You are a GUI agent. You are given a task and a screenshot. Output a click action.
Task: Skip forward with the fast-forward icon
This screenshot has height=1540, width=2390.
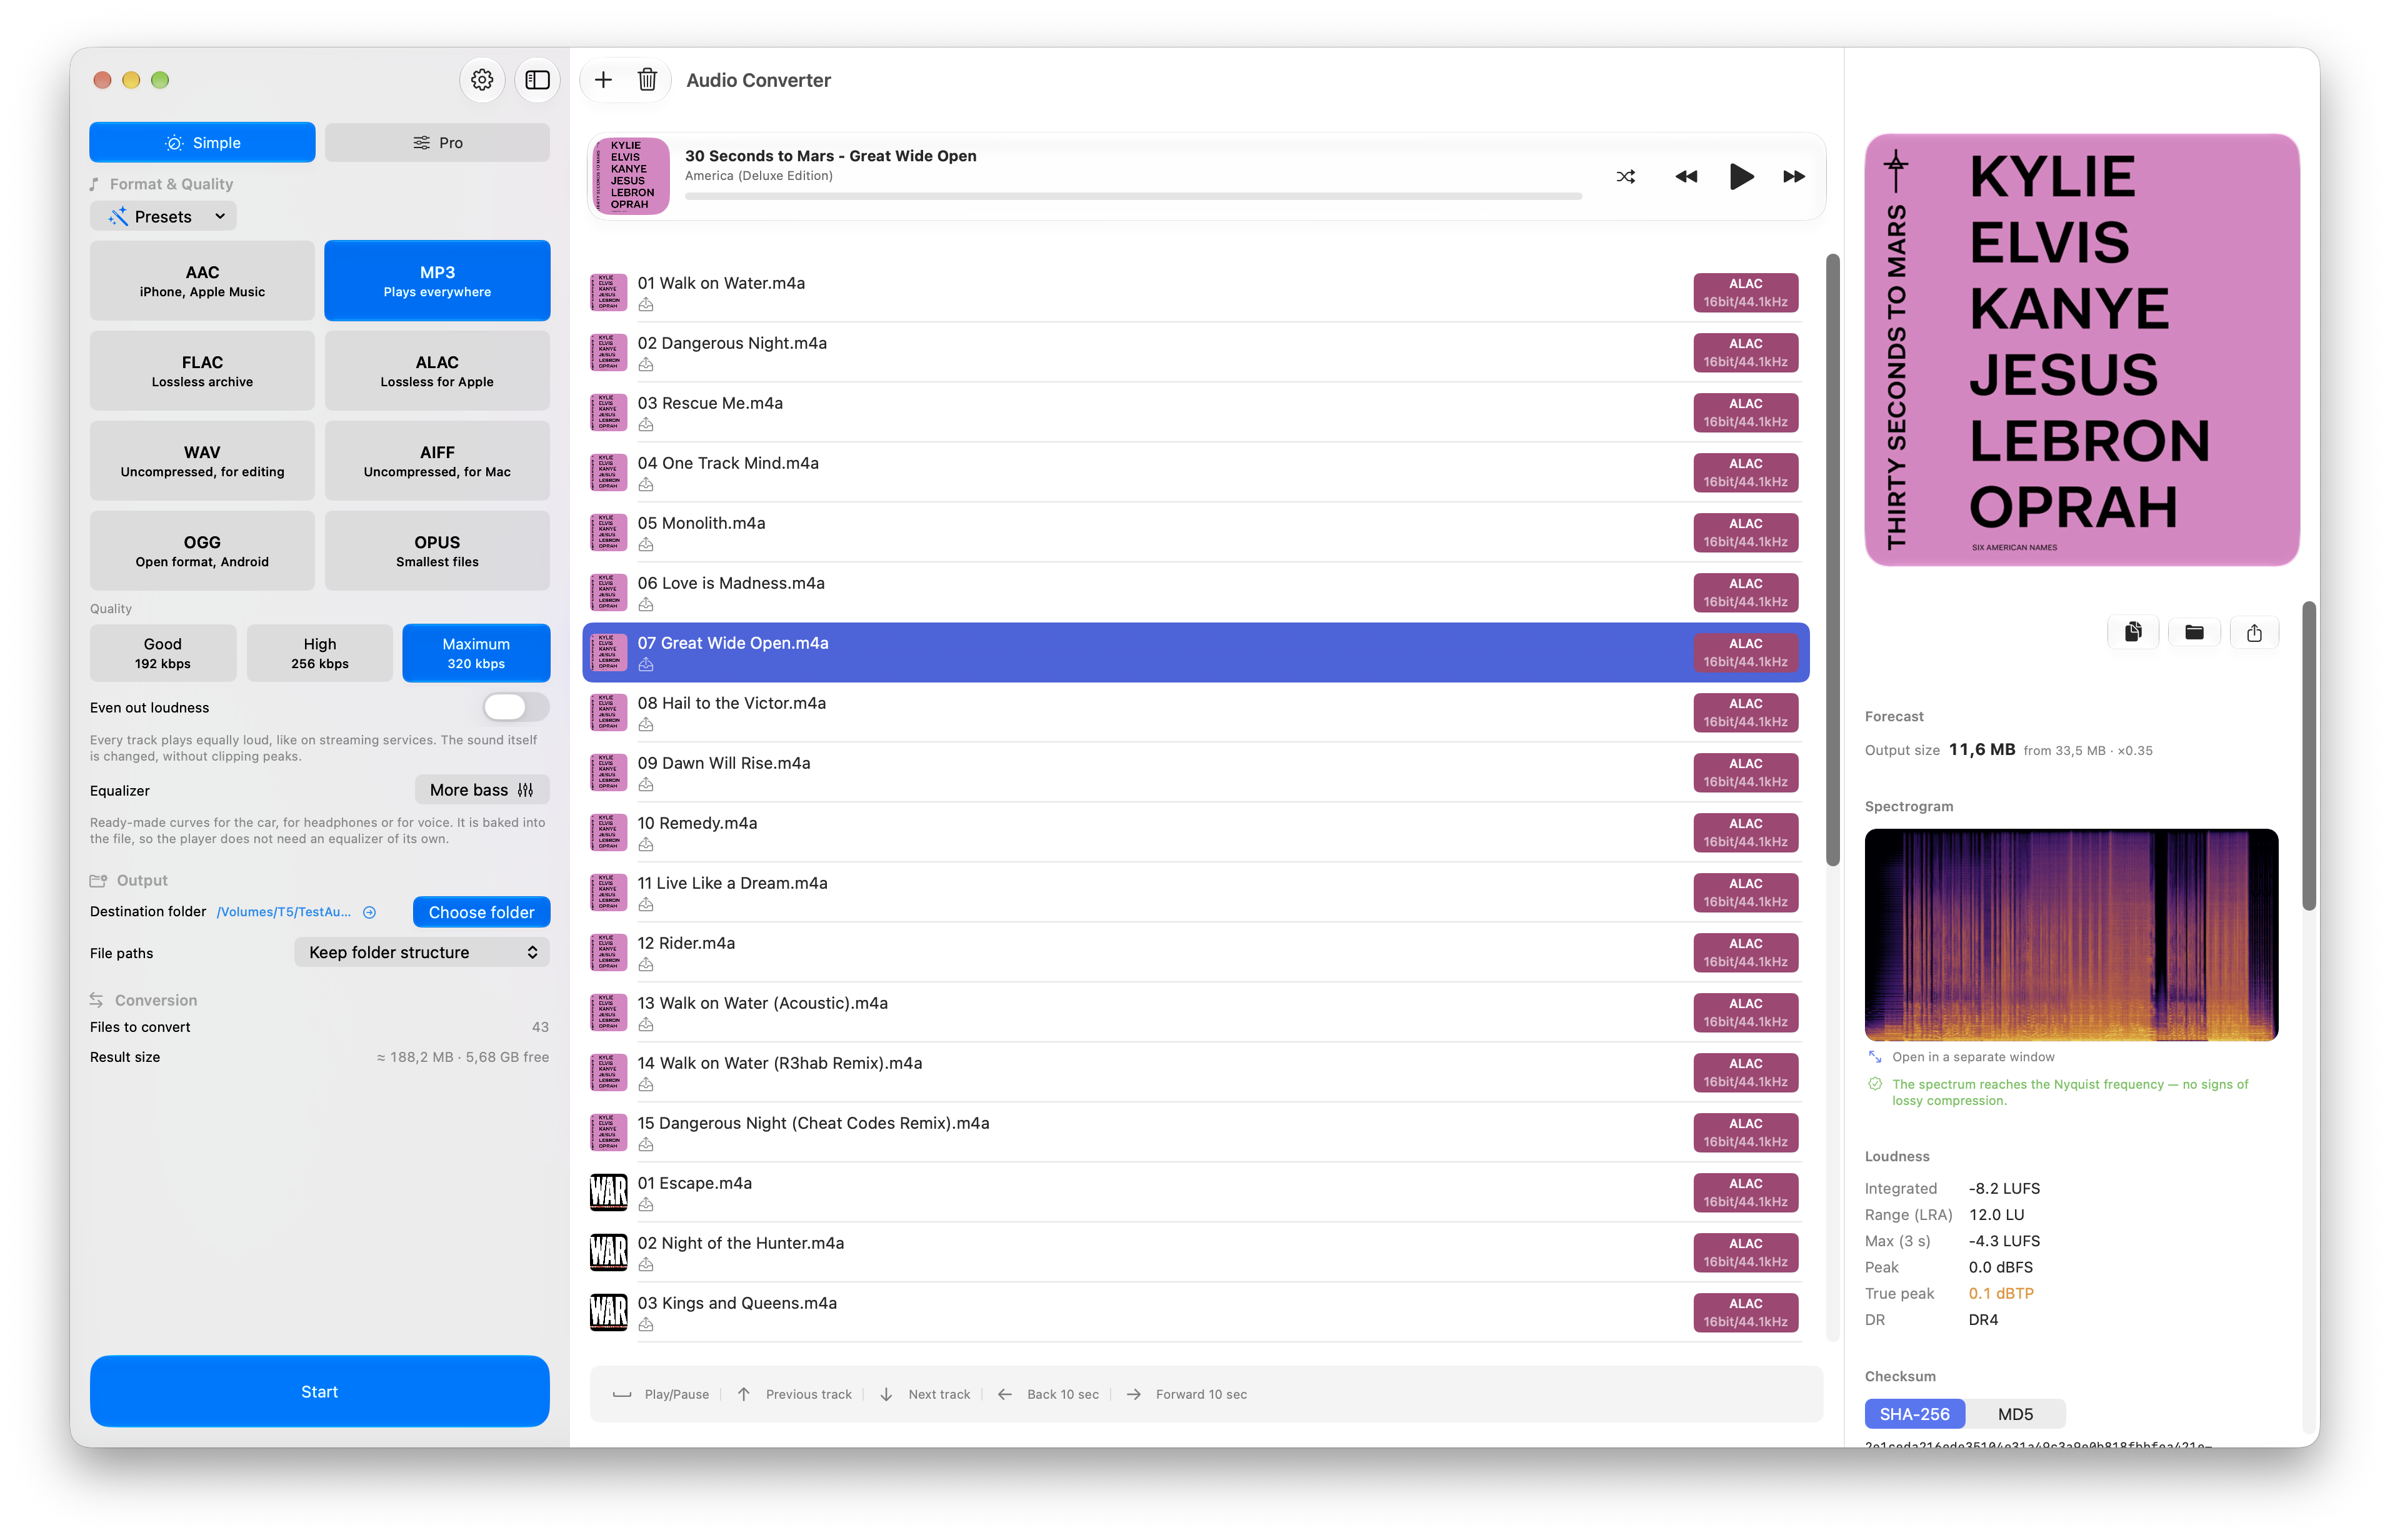(1794, 177)
